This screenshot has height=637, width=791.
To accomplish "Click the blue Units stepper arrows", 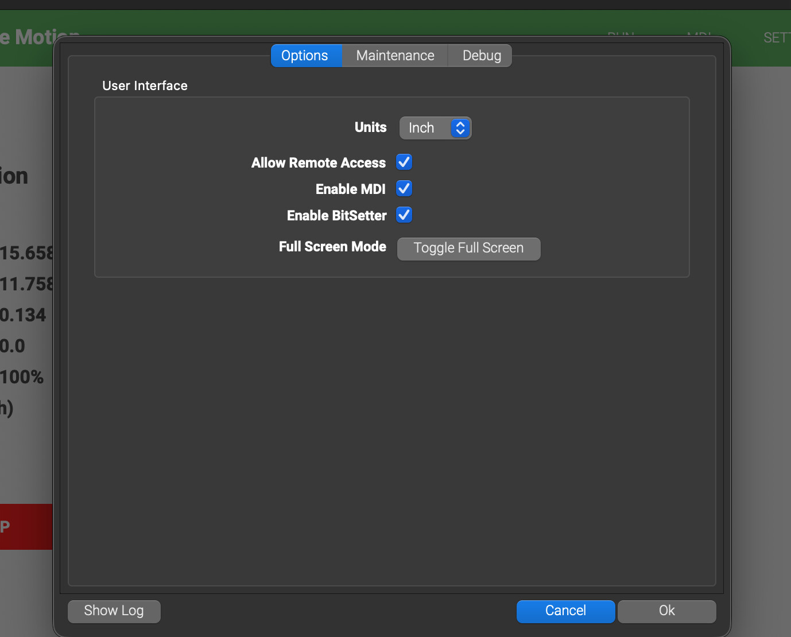I will tap(460, 128).
